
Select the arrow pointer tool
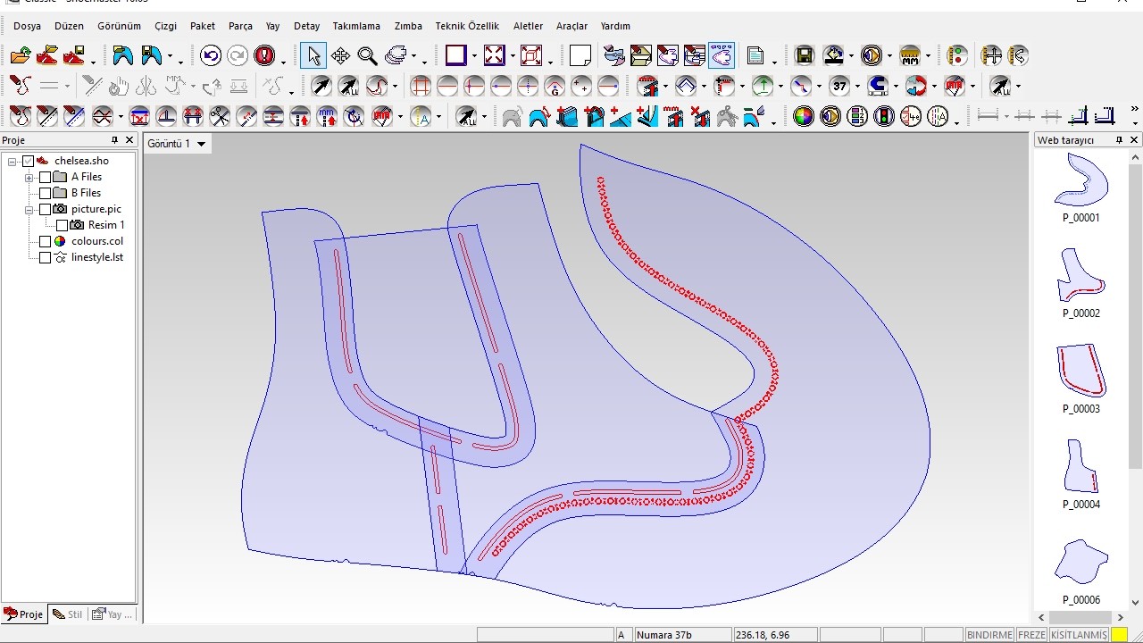[x=313, y=55]
